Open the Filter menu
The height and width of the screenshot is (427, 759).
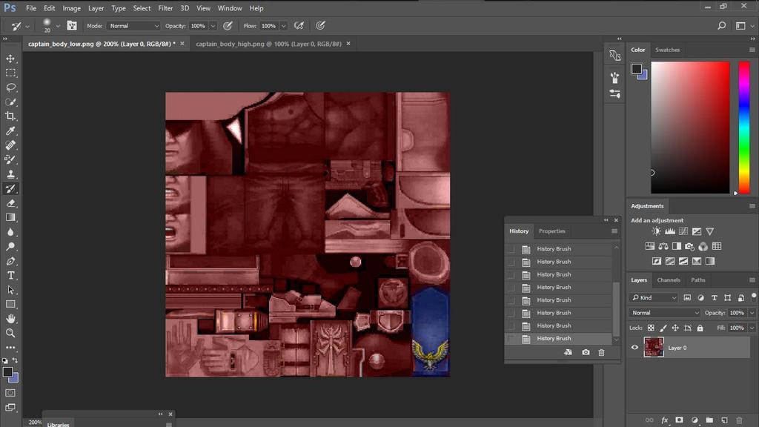pyautogui.click(x=165, y=8)
